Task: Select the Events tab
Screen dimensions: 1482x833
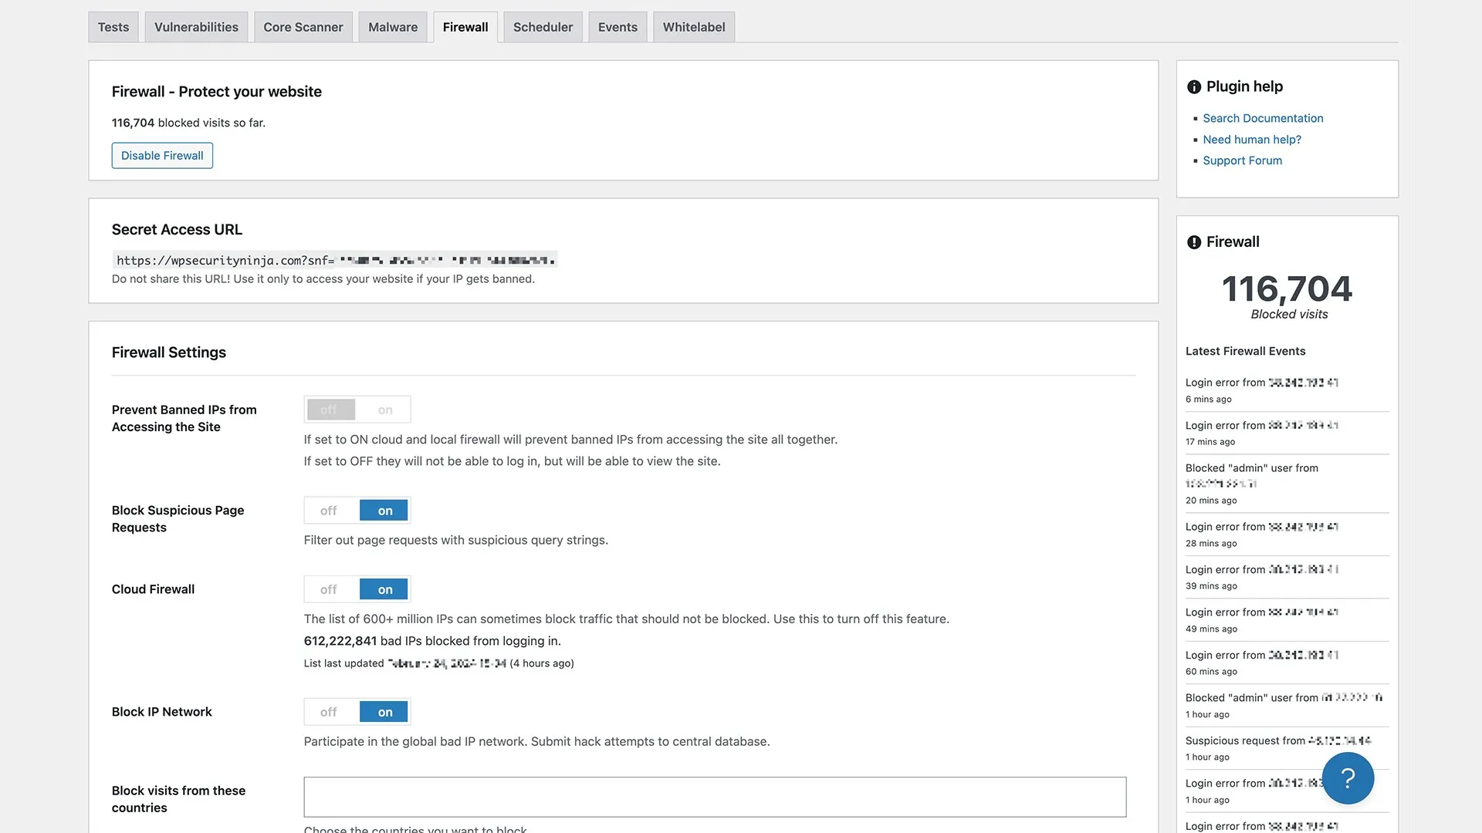Action: [617, 27]
